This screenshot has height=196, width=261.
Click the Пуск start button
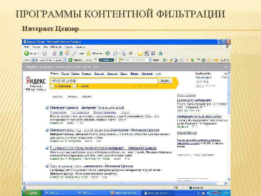click(32, 193)
